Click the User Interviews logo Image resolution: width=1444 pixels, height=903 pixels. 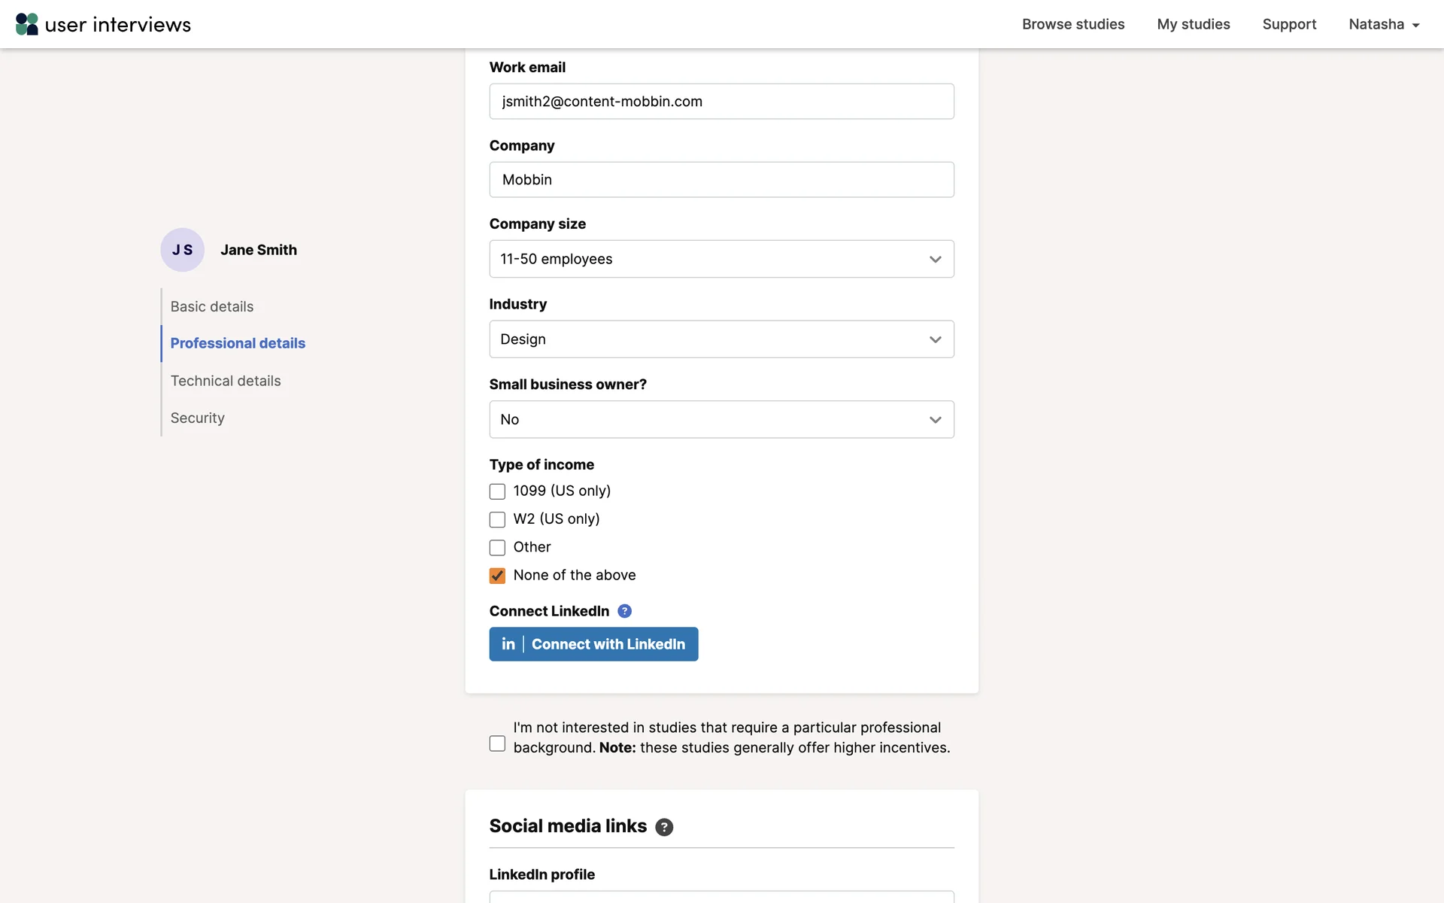point(103,24)
